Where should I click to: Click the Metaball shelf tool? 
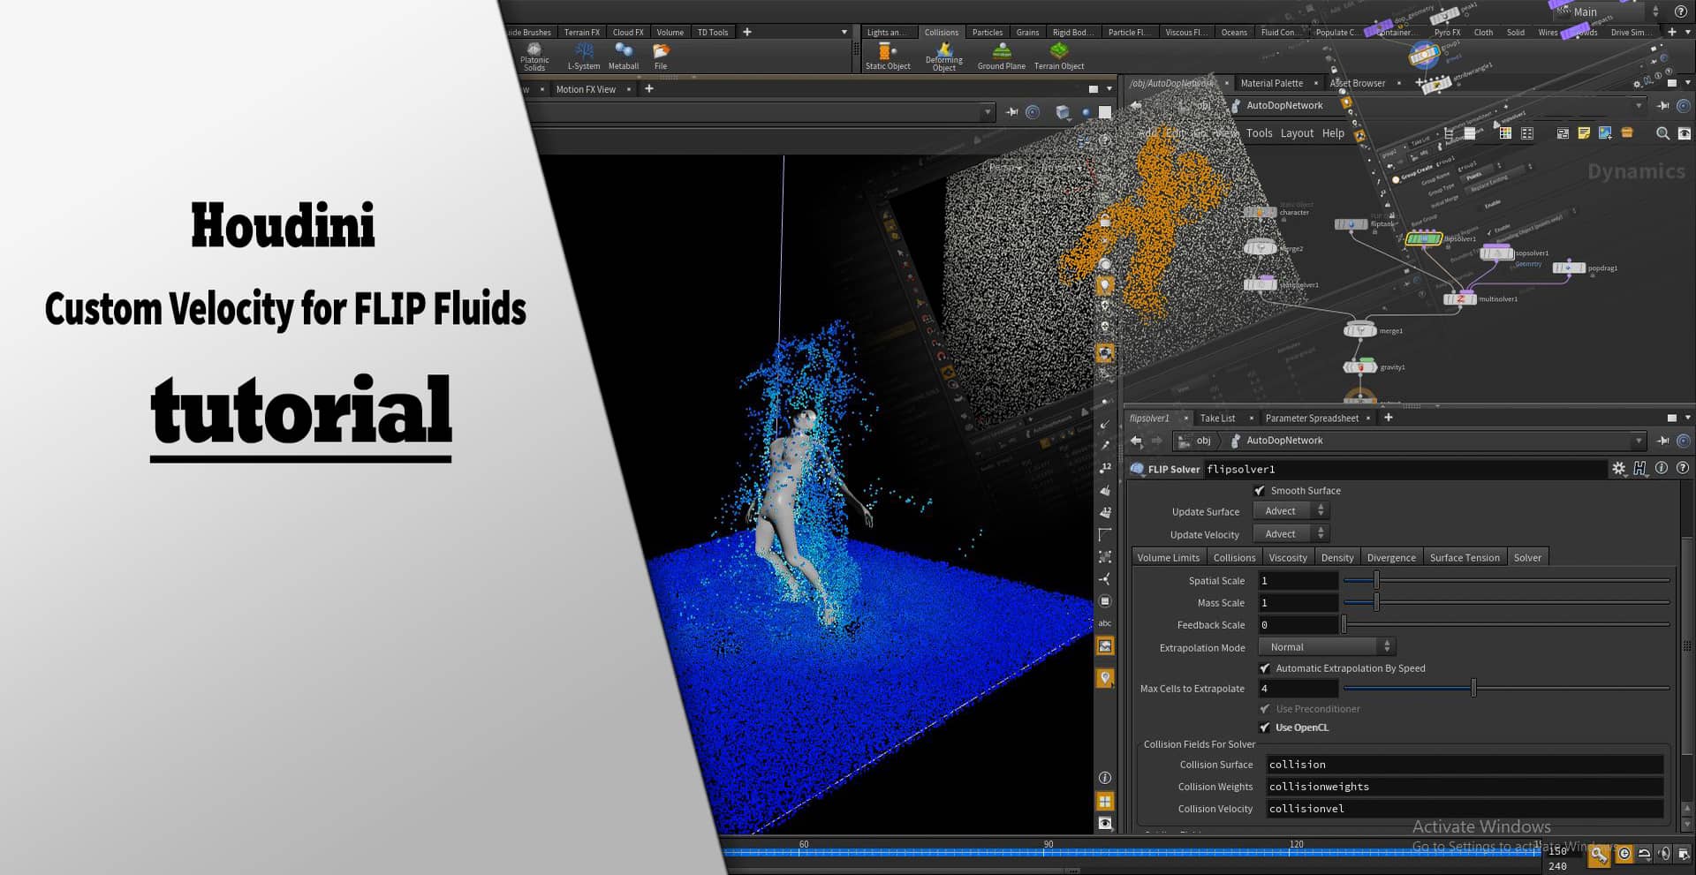tap(623, 57)
